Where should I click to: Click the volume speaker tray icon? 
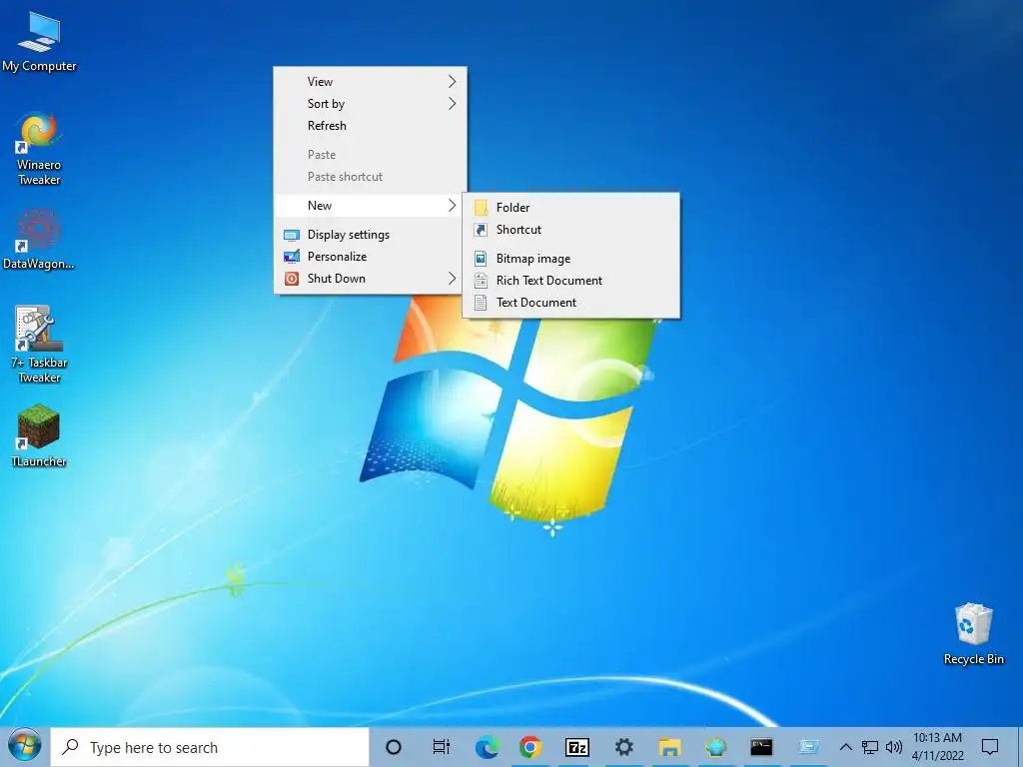(x=894, y=747)
